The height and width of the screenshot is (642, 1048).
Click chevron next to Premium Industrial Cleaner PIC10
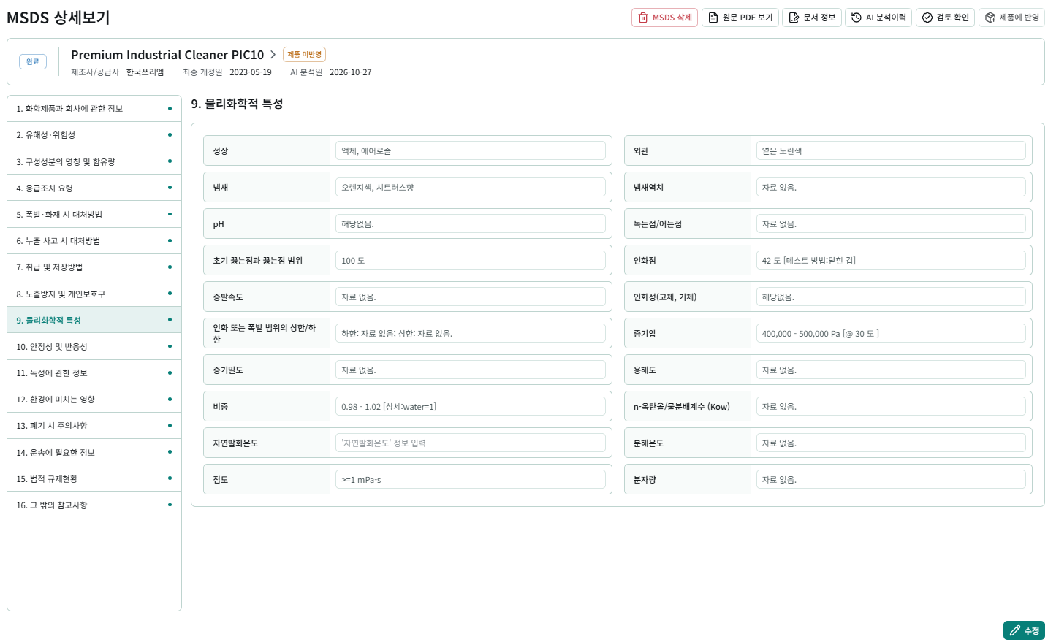pos(273,55)
